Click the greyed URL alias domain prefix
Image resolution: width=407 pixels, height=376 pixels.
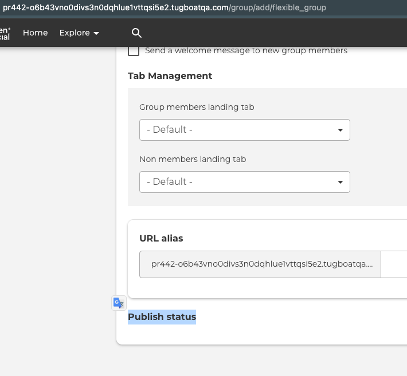(x=260, y=264)
